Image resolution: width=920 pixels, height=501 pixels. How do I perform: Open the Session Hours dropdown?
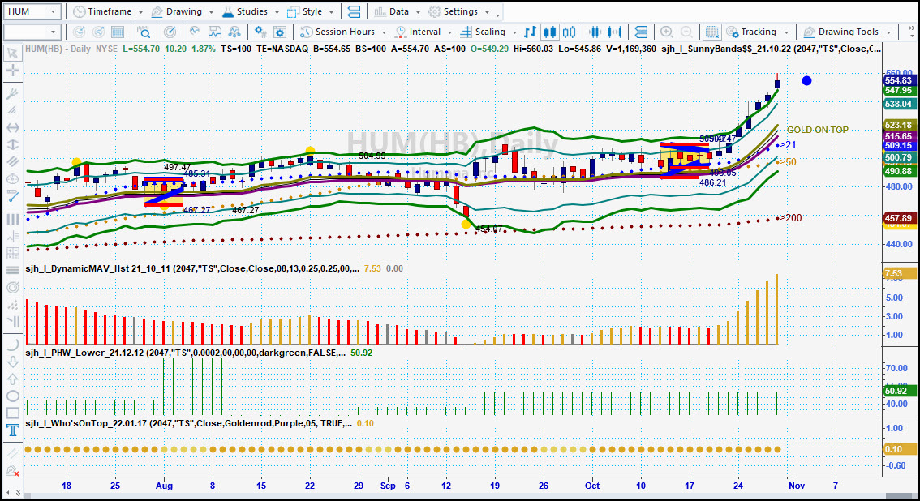tap(342, 32)
